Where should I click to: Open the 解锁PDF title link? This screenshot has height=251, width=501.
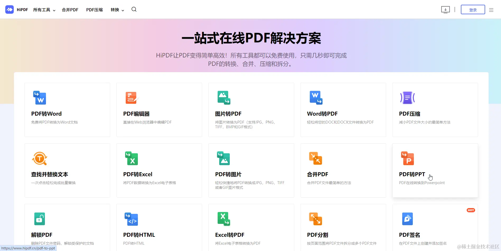[42, 235]
